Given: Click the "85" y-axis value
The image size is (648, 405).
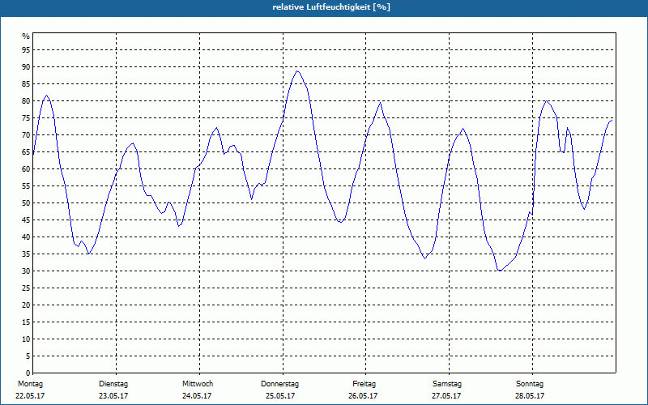Looking at the screenshot, I should point(26,84).
